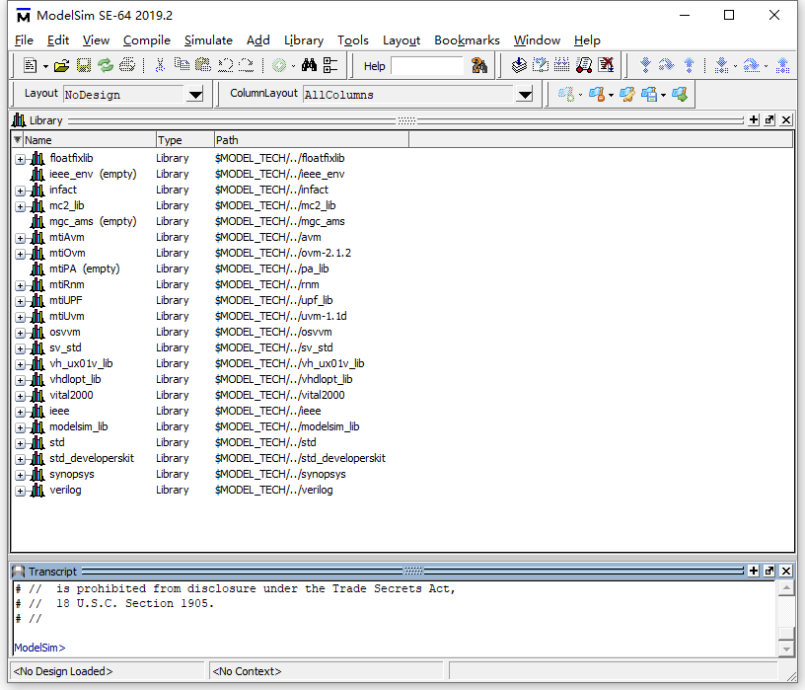Undock the Transcript pane
This screenshot has height=690, width=805.
769,571
